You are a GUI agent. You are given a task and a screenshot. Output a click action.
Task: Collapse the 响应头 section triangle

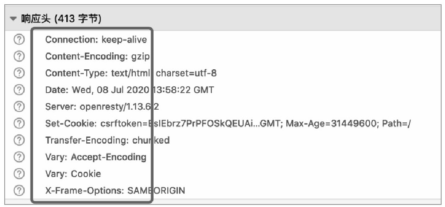tap(13, 19)
